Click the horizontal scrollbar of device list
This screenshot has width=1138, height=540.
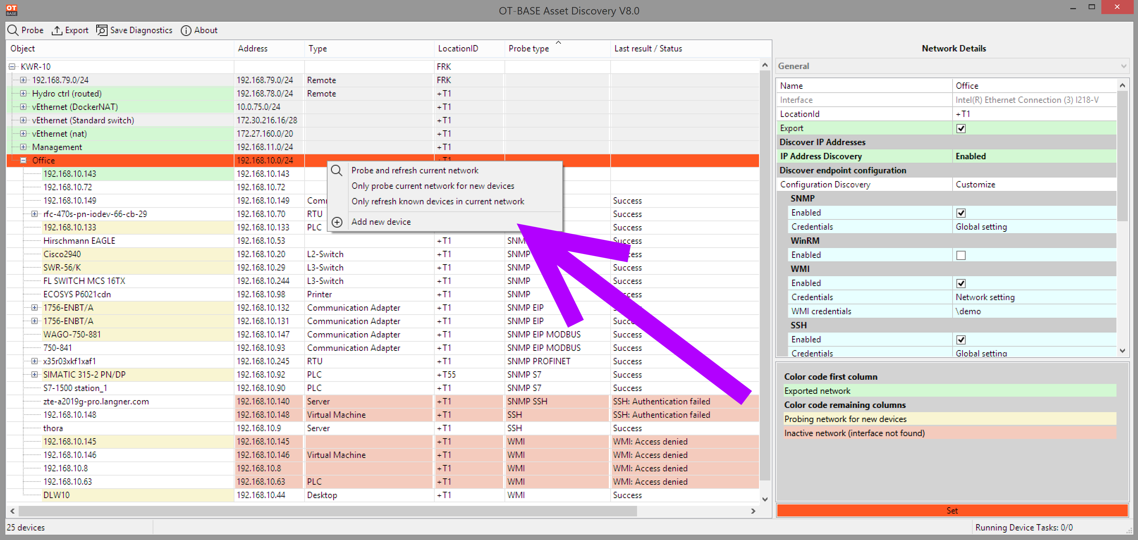328,511
